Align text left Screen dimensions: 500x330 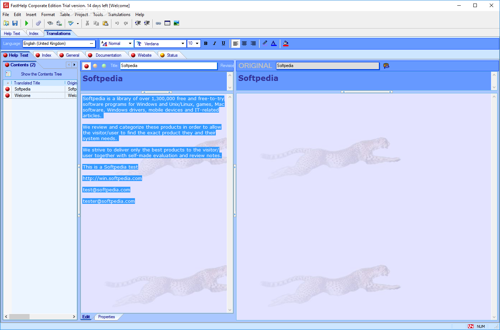pos(235,43)
